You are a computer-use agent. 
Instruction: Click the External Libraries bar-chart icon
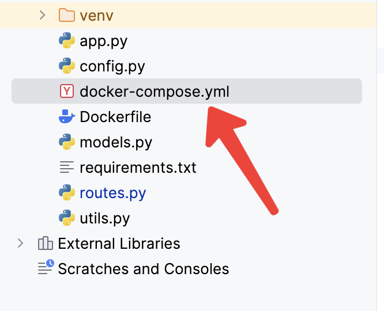pyautogui.click(x=46, y=243)
